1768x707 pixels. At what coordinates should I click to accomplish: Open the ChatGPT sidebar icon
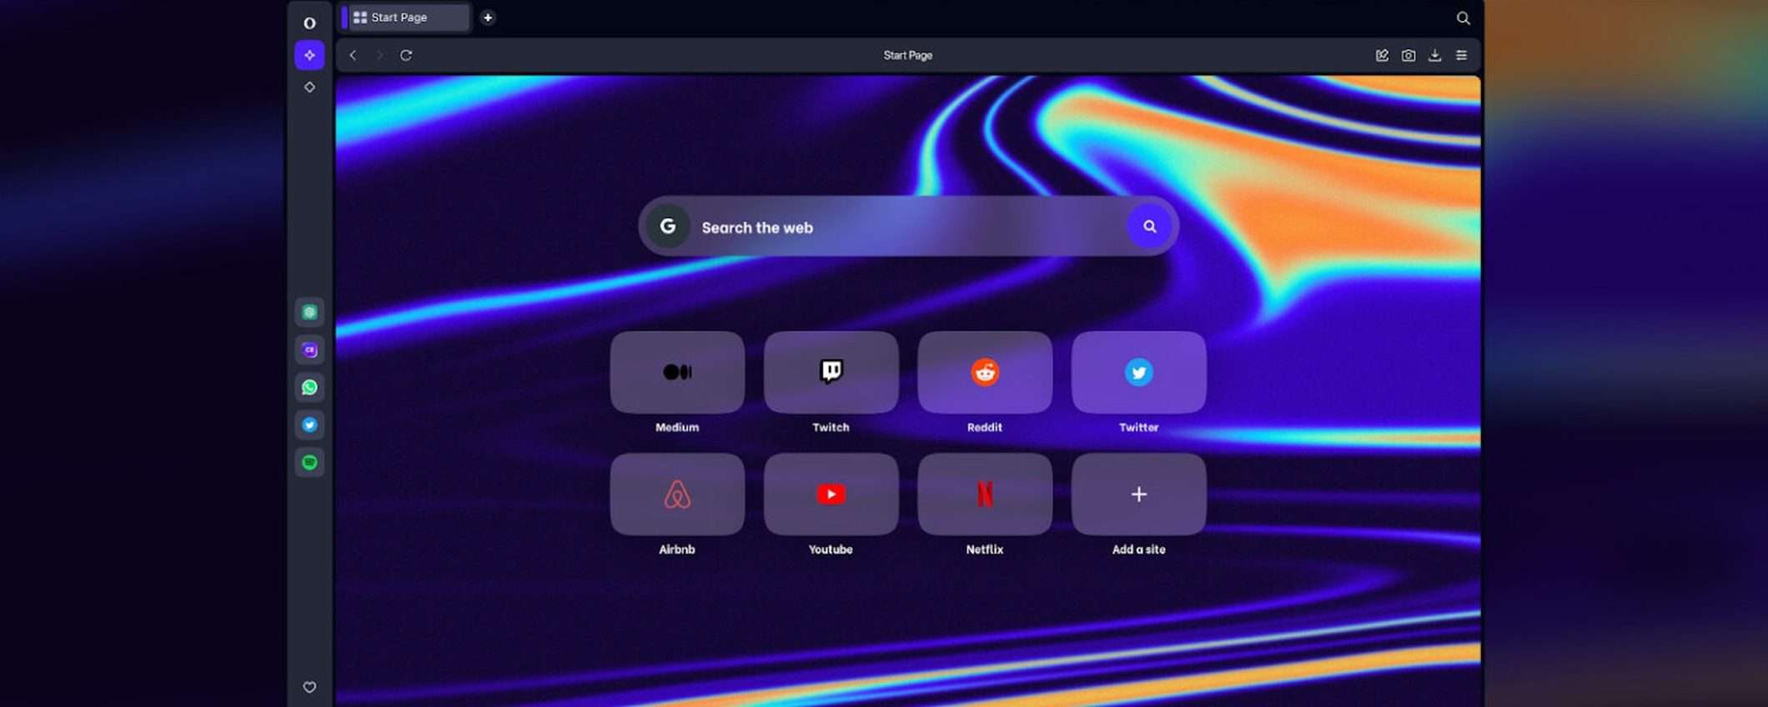click(x=309, y=313)
